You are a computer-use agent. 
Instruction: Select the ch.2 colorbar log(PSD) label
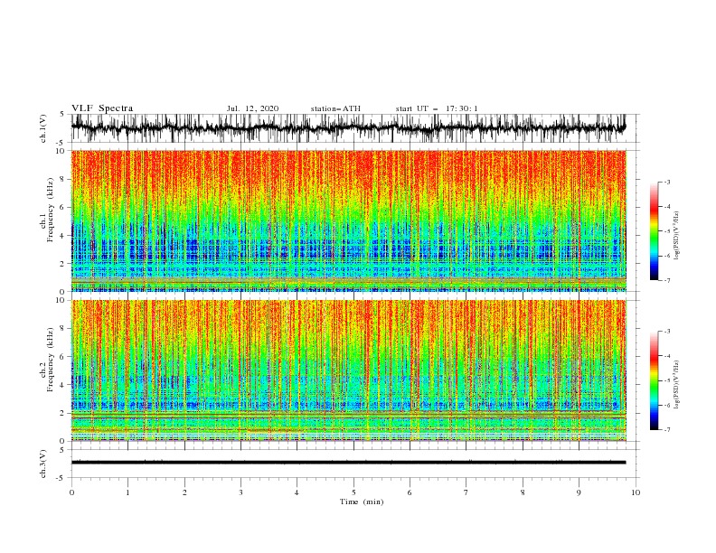pos(676,386)
